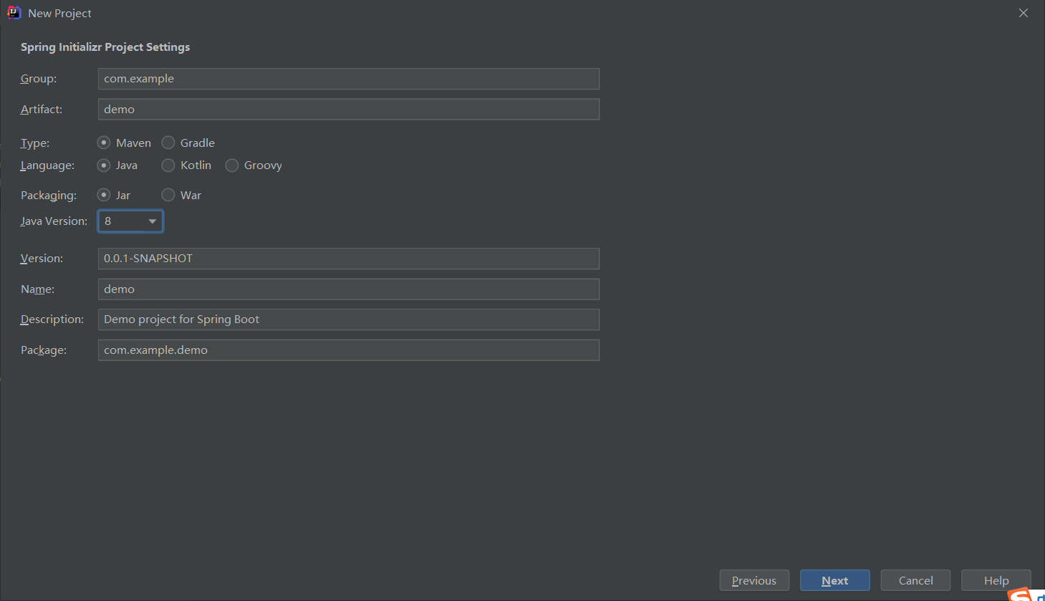Focus the Version field 0.0.1-SNAPSHOT

[x=349, y=259]
